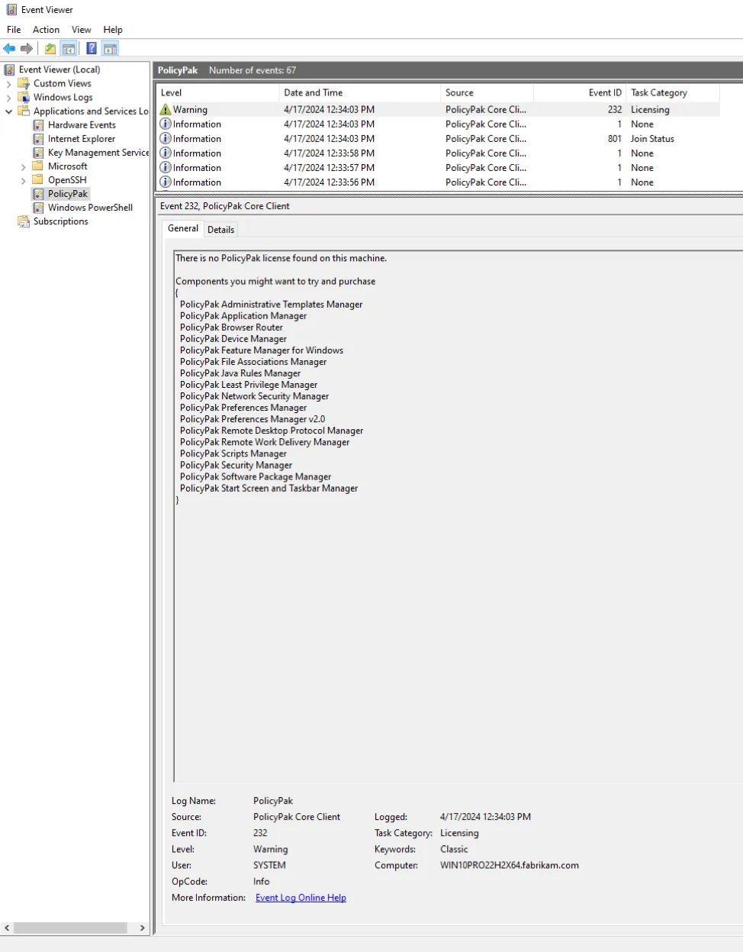
Task: Toggle Show/Hide Console Tree toolbar button
Action: tap(69, 49)
